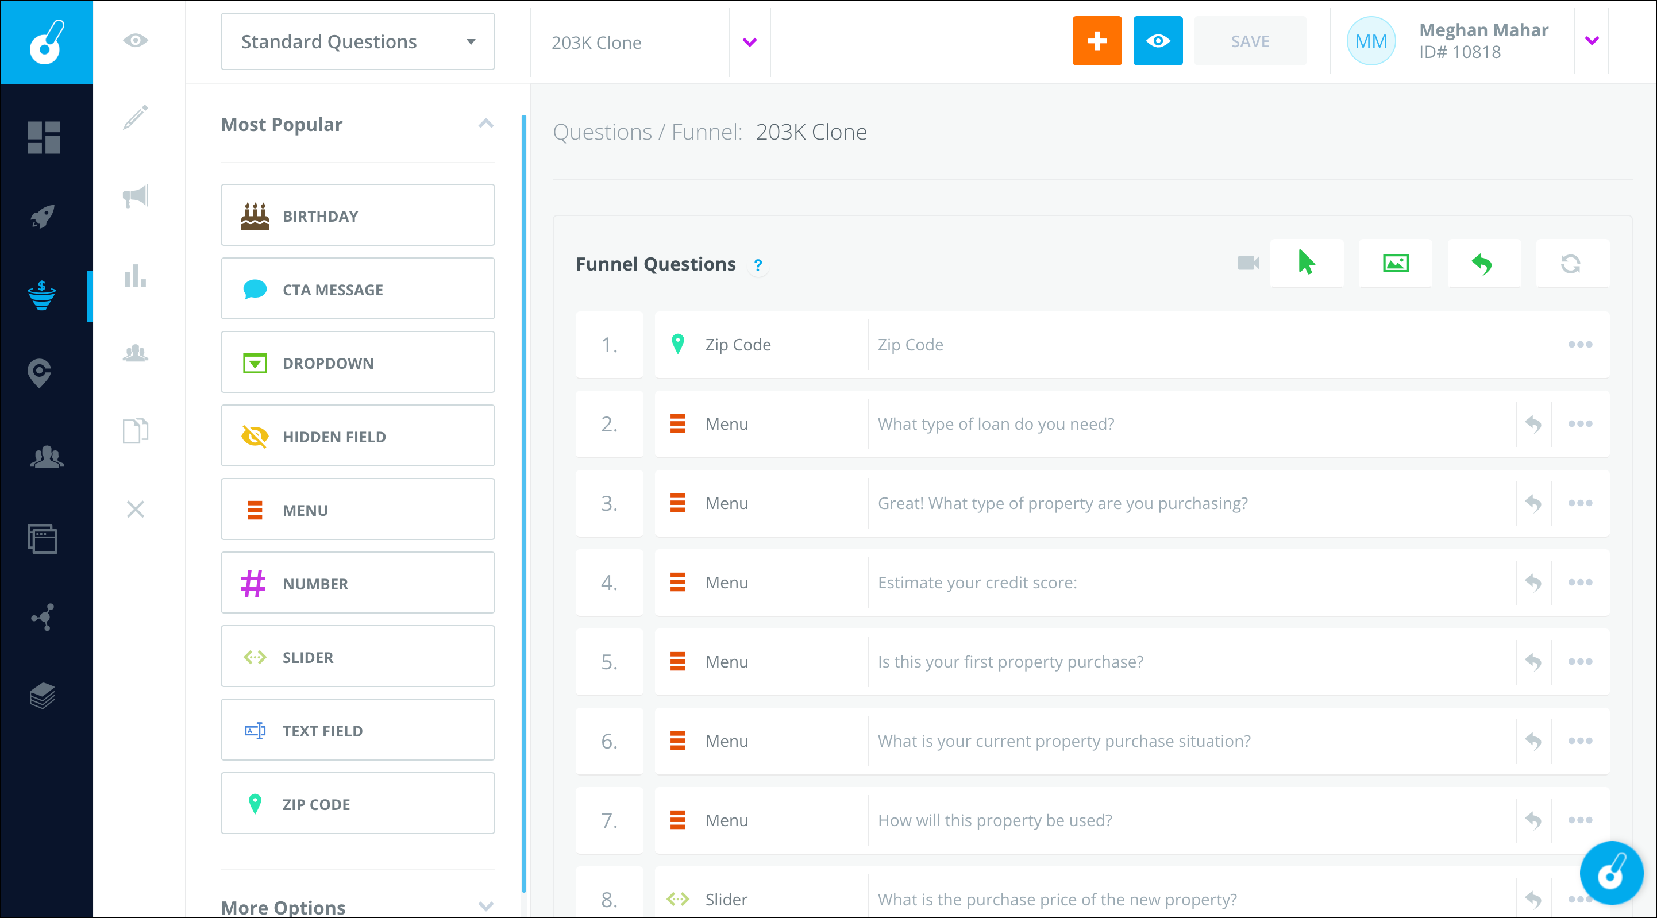Image resolution: width=1657 pixels, height=918 pixels.
Task: Click the green cursor arrow toolbar button
Action: click(x=1307, y=263)
